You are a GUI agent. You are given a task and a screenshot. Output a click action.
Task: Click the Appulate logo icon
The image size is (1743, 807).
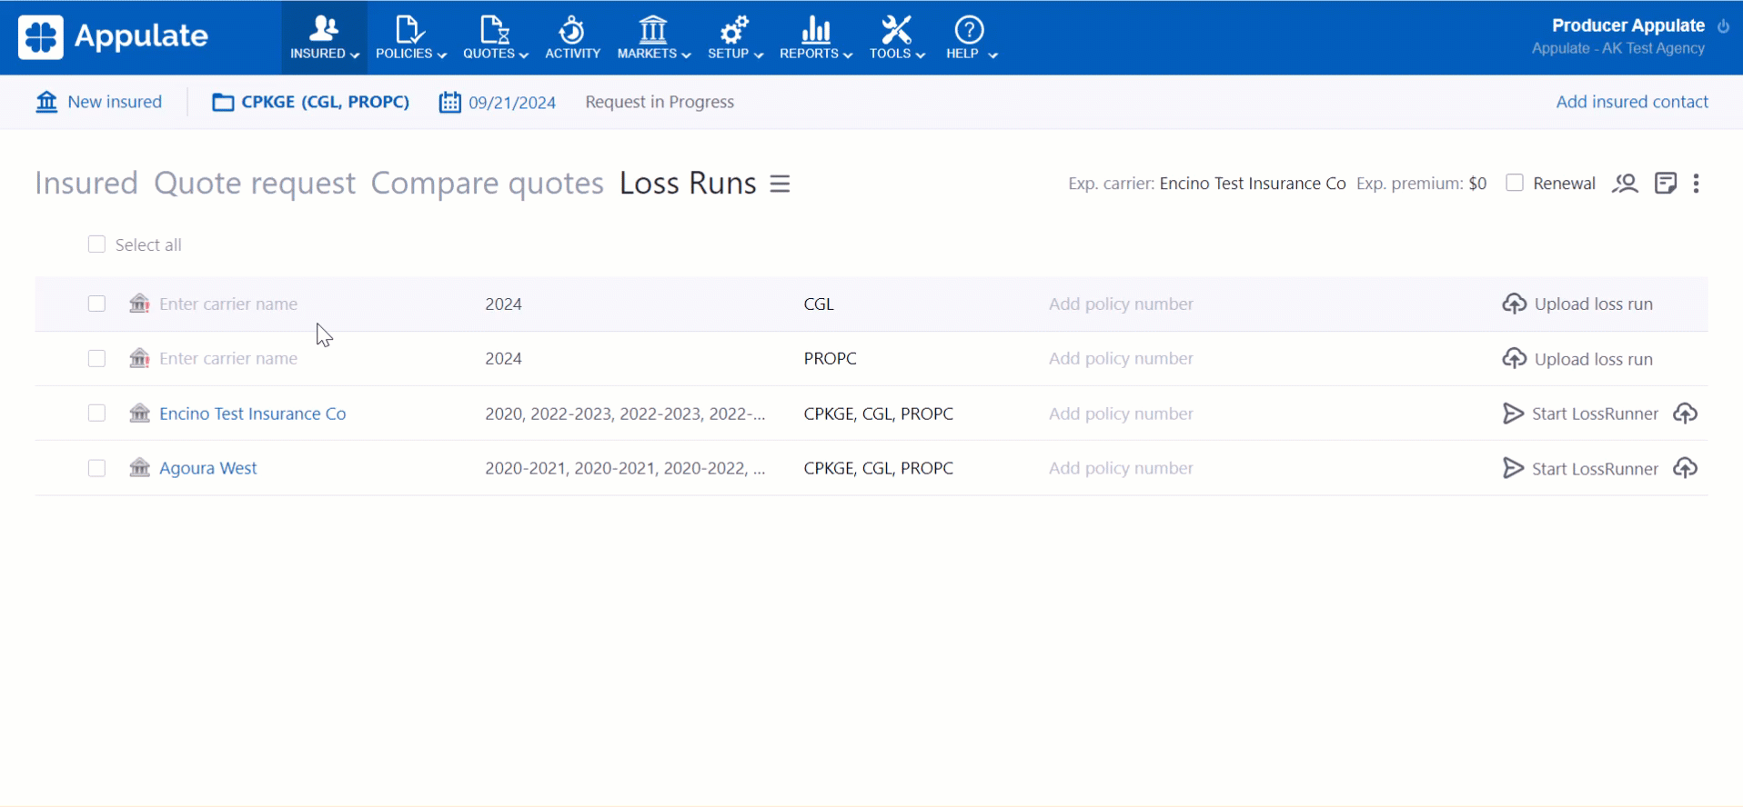click(41, 37)
